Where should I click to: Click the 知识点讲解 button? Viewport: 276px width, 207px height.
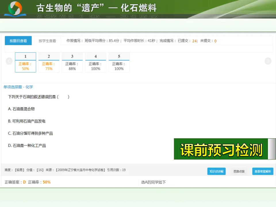point(216,171)
